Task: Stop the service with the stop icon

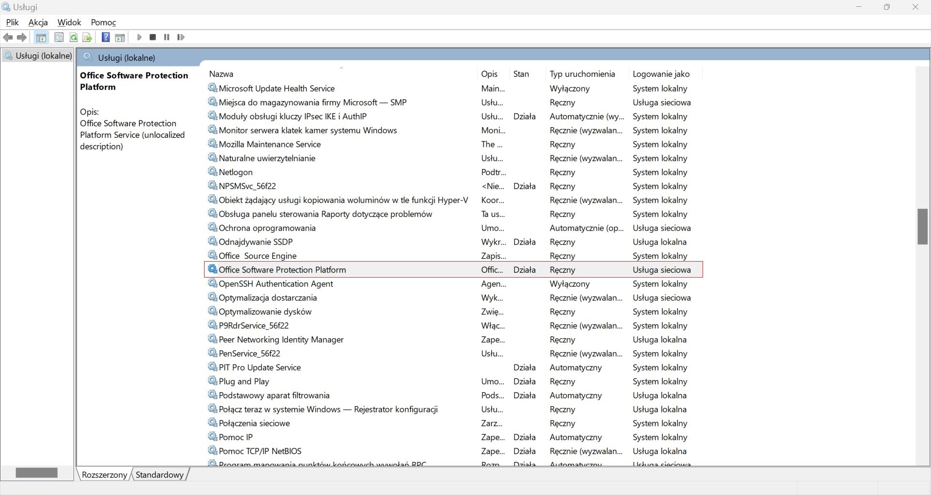Action: click(153, 37)
